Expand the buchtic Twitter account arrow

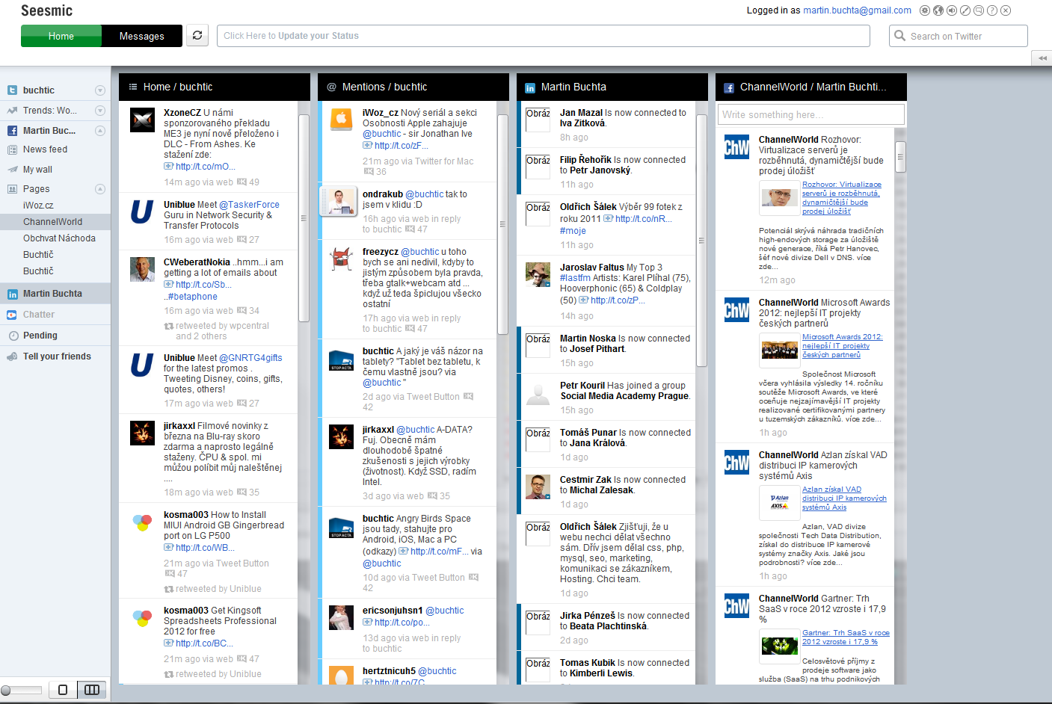pos(100,90)
